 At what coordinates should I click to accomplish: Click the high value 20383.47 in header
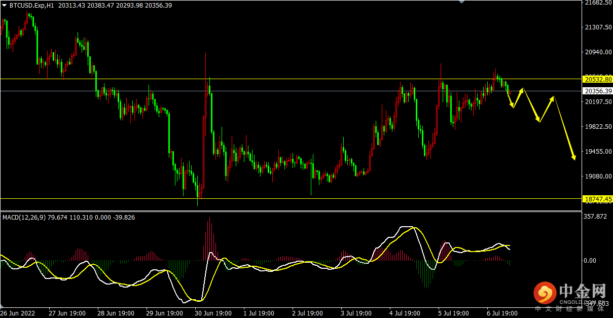101,6
